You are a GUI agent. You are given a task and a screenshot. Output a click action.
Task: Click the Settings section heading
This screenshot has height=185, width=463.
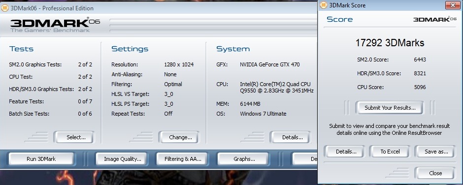tap(130, 49)
